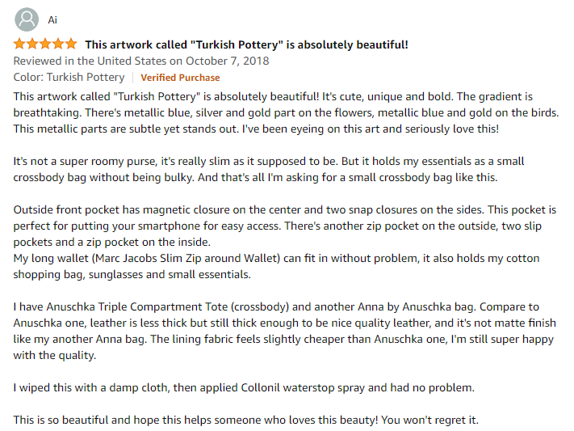Click the review date October 7, 2018
This screenshot has width=574, height=431.
coord(228,61)
